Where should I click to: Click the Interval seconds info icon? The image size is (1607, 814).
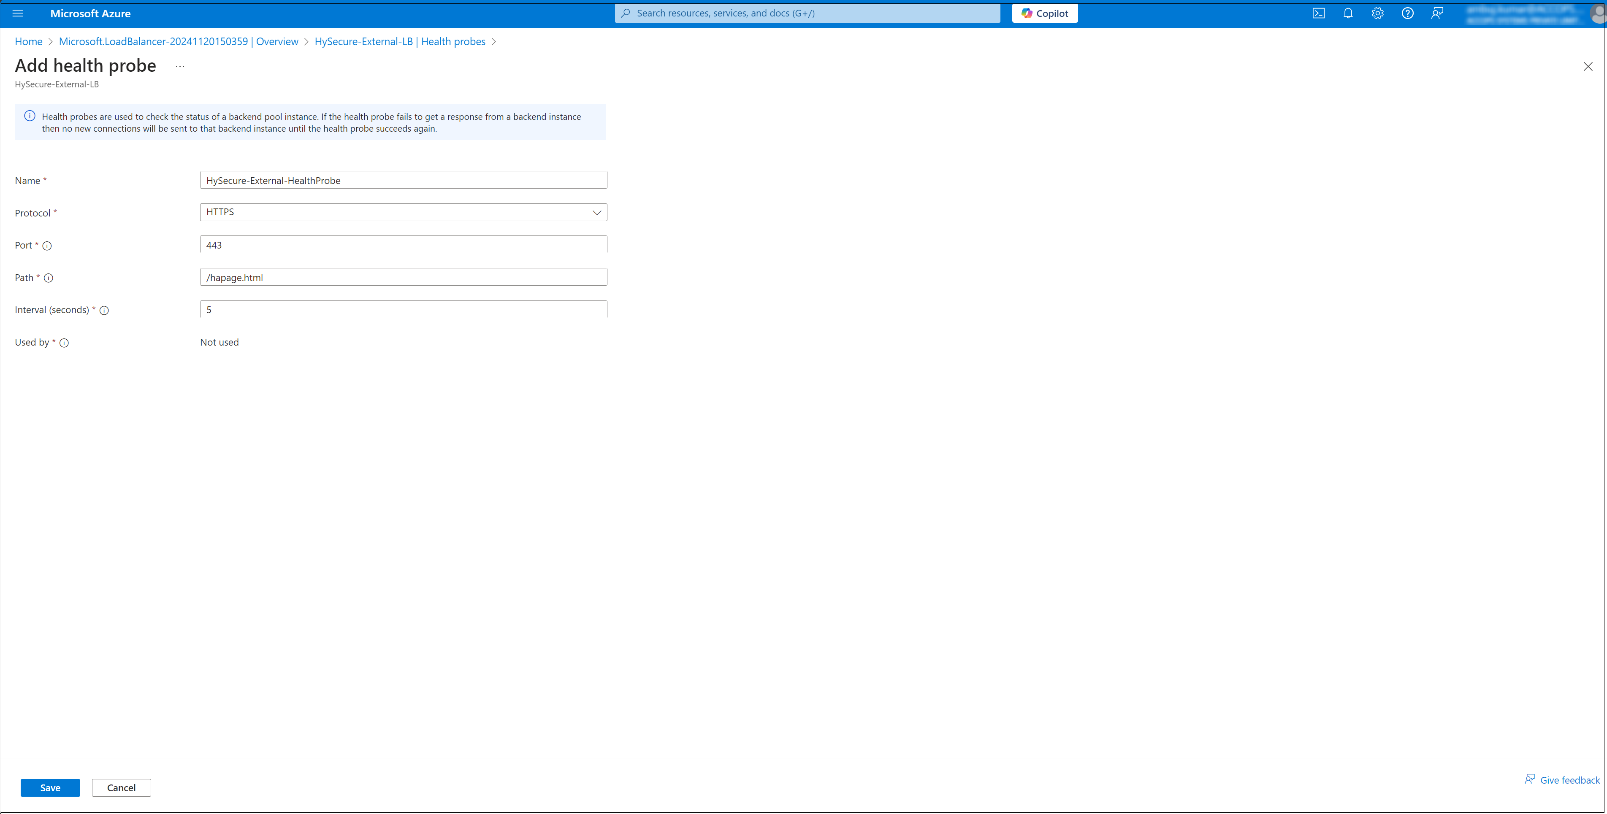coord(104,311)
